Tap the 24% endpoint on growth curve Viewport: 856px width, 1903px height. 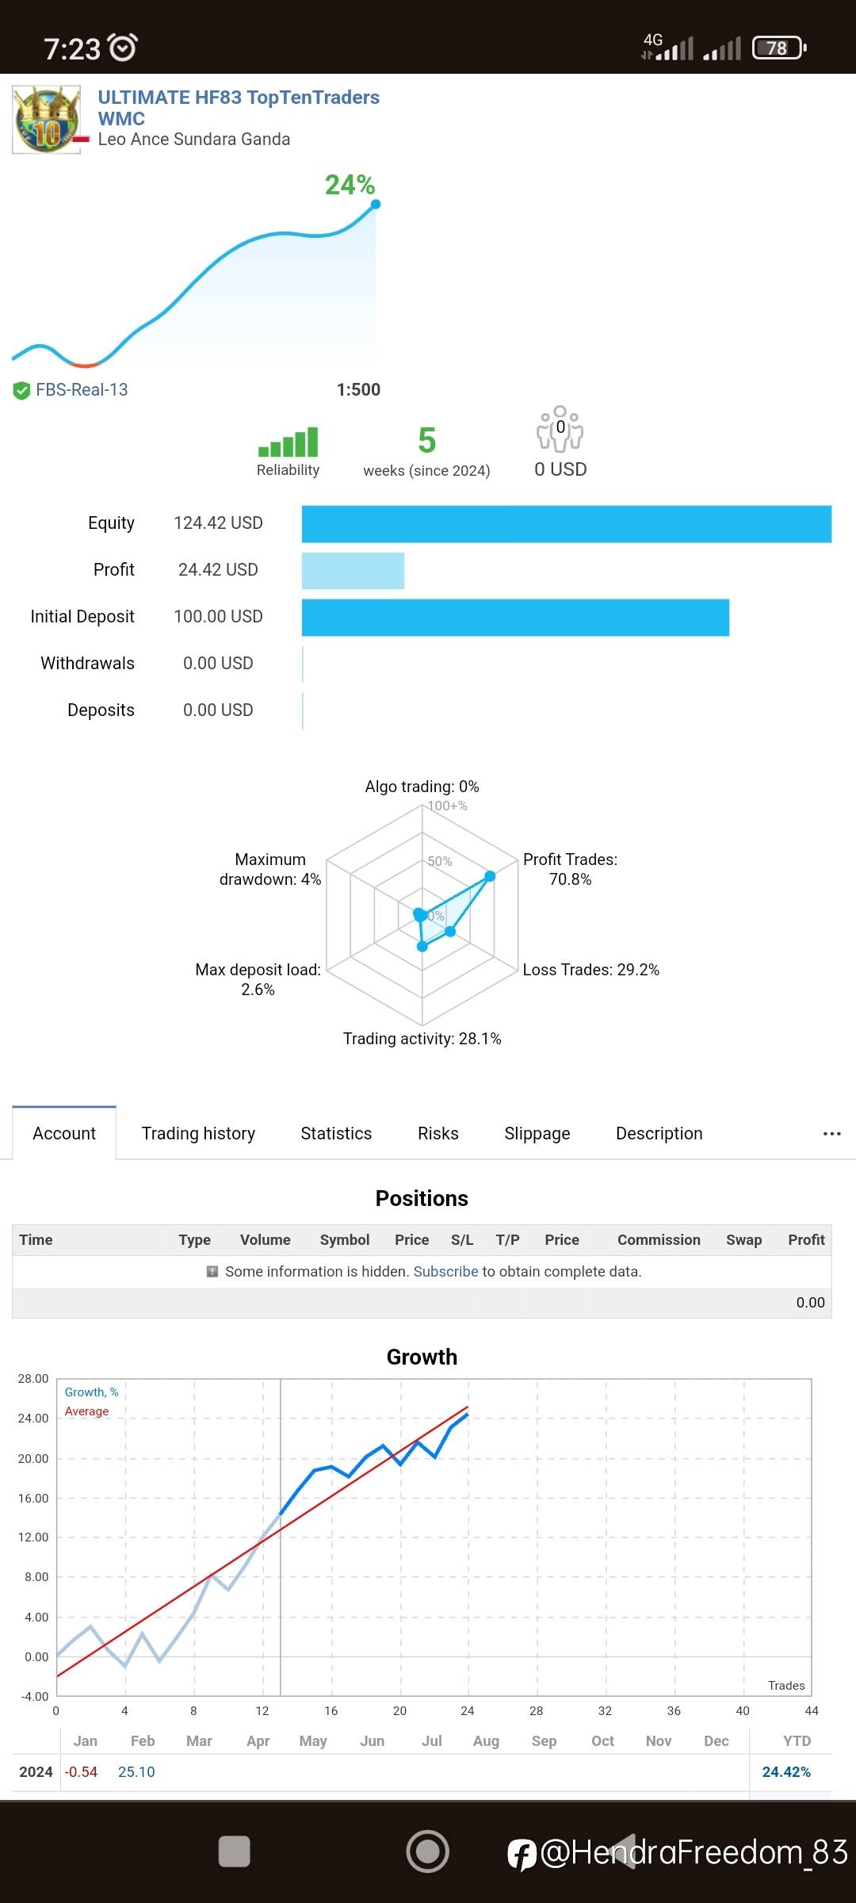coord(376,205)
